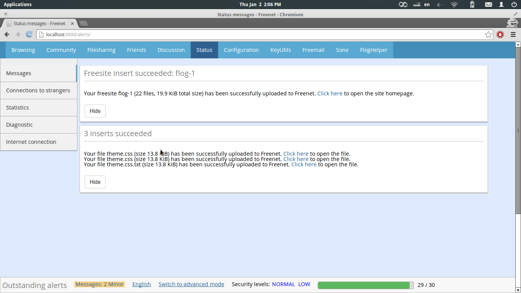This screenshot has height=293, width=521.
Task: Click the power session icon
Action: pos(514,5)
